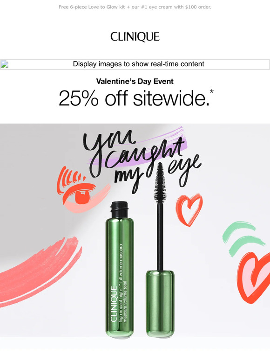Click the asterisk after sitewide
This screenshot has height=361, width=270.
click(x=212, y=91)
